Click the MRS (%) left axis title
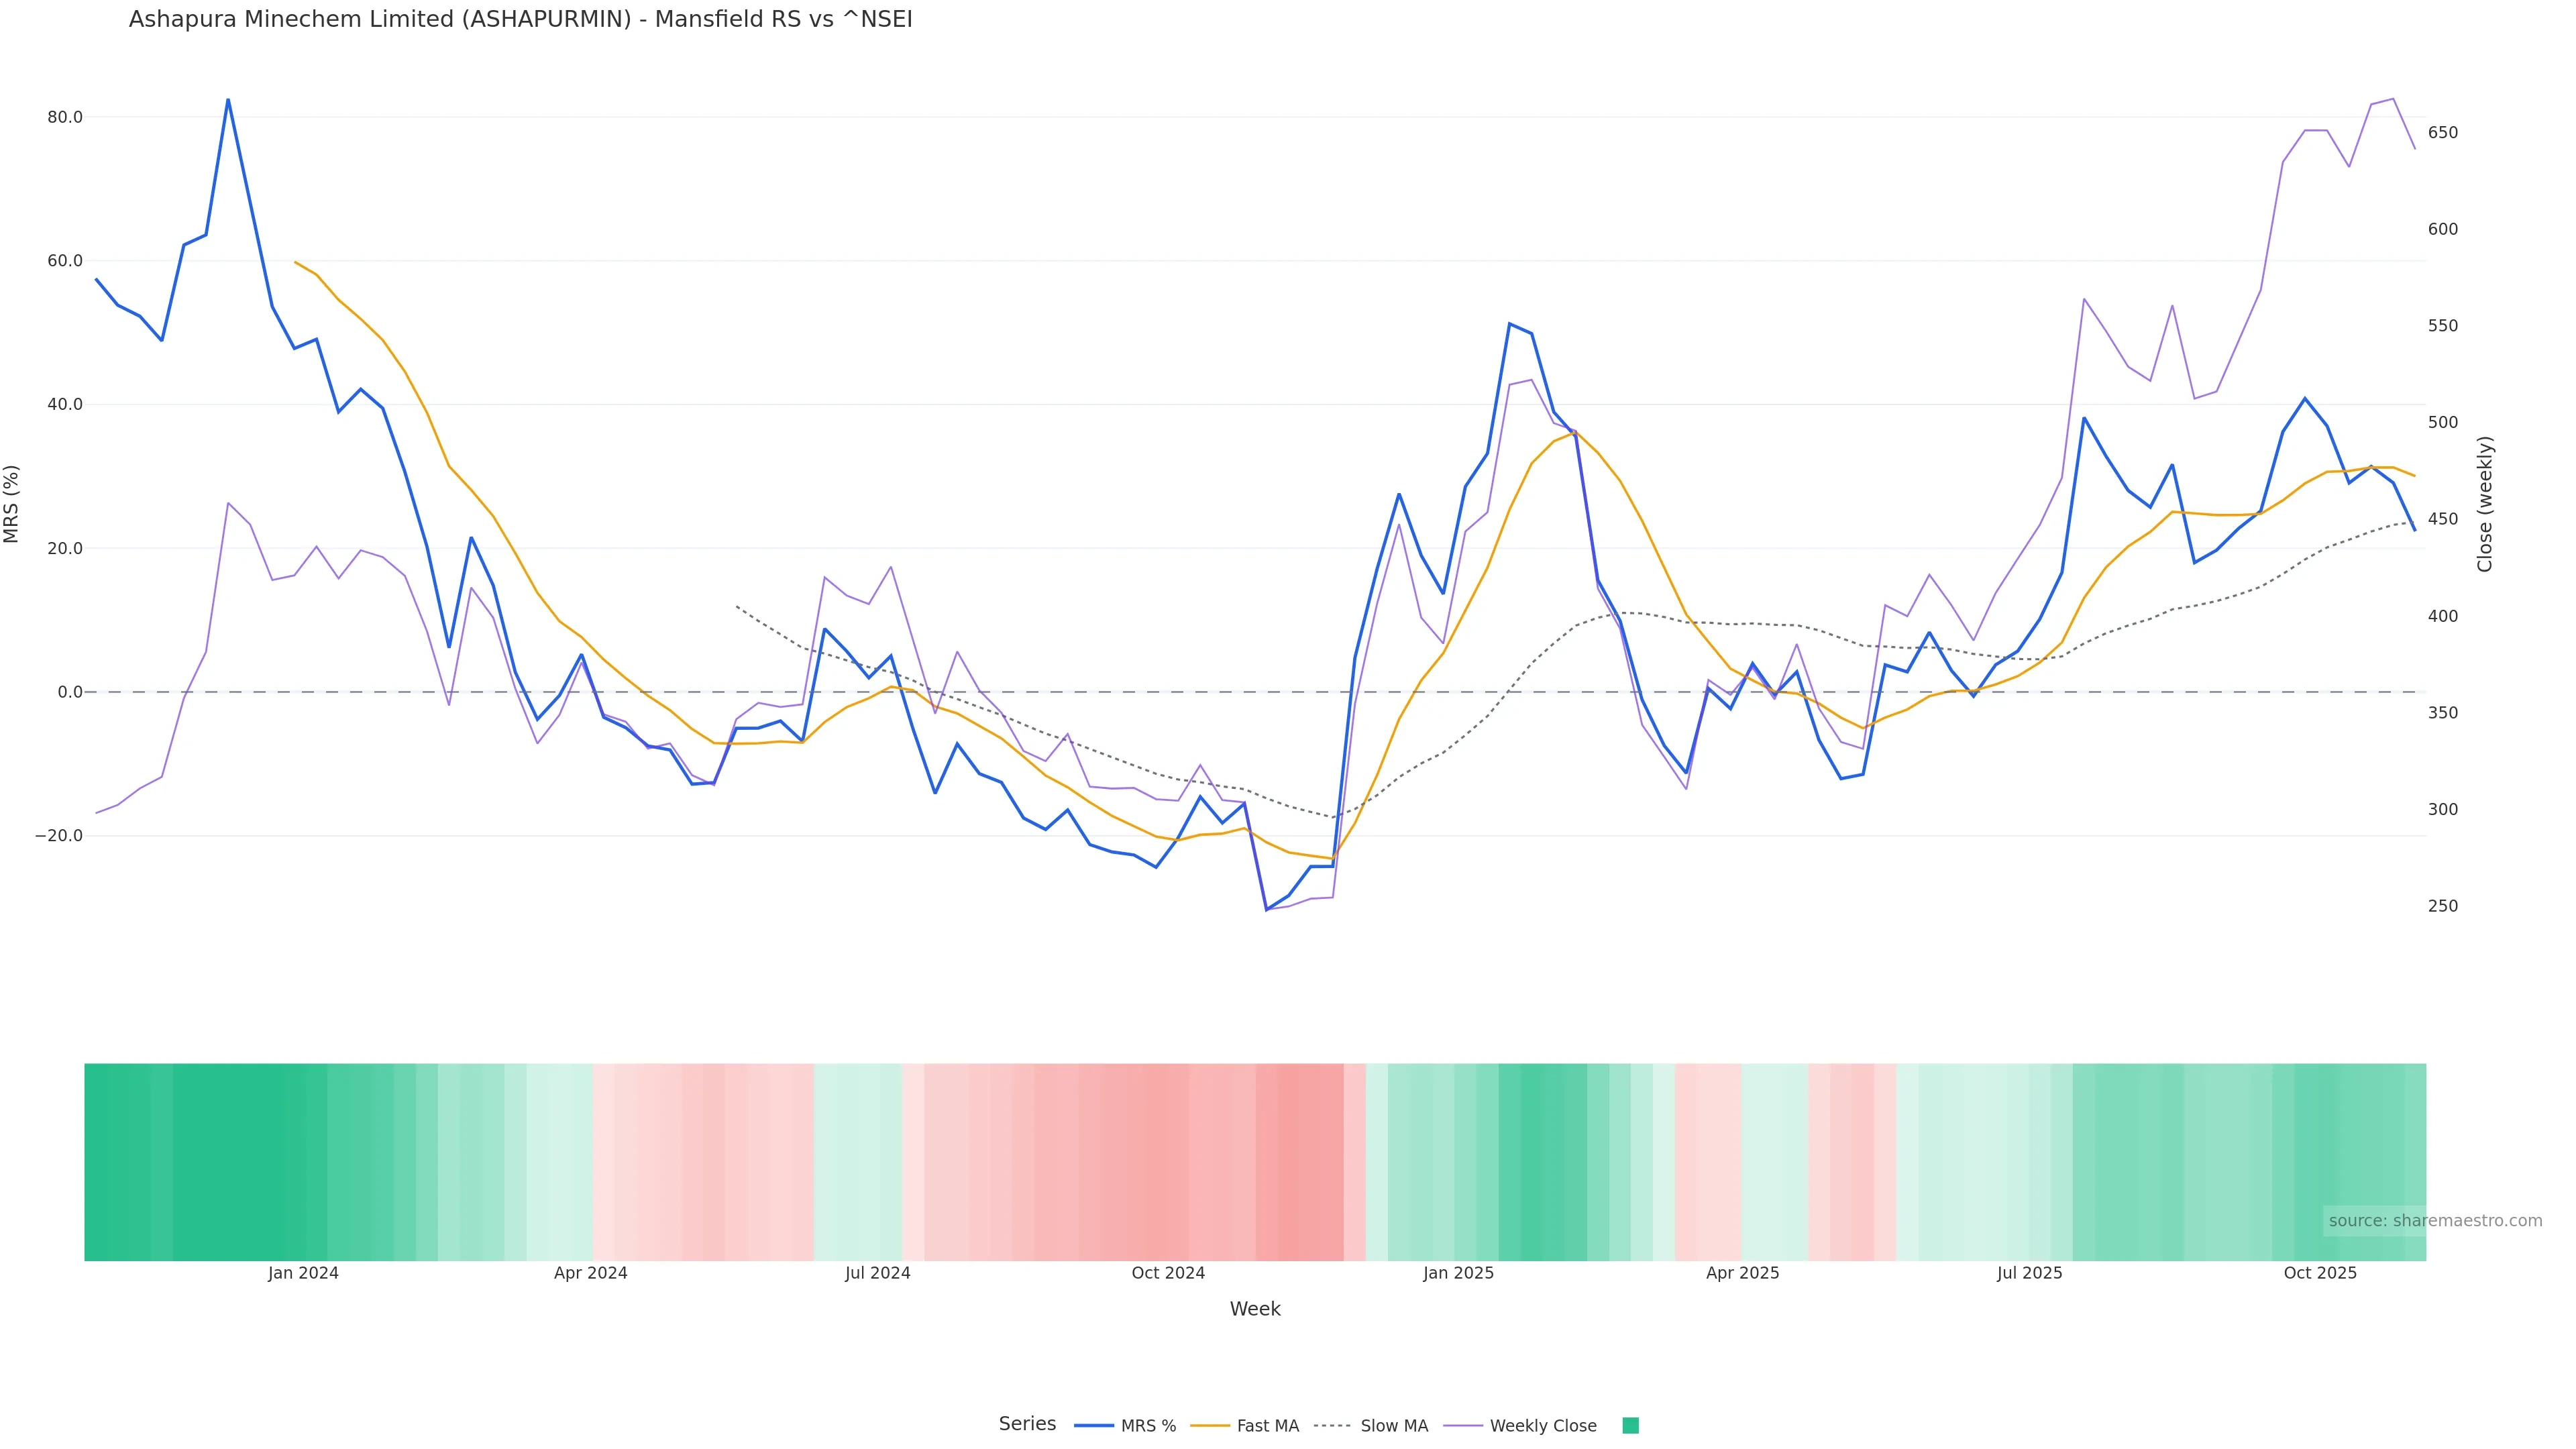The image size is (2576, 1449). [x=12, y=504]
